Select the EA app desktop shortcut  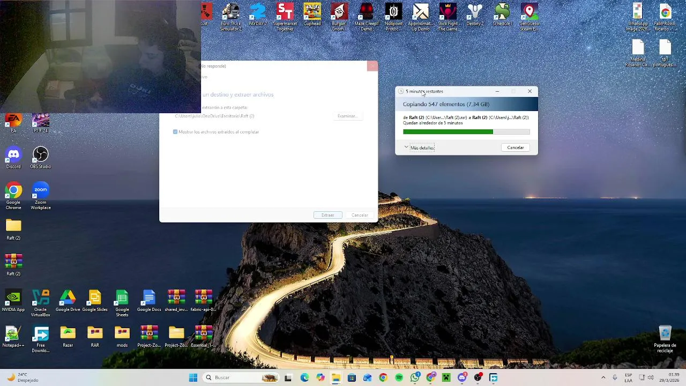pos(13,123)
